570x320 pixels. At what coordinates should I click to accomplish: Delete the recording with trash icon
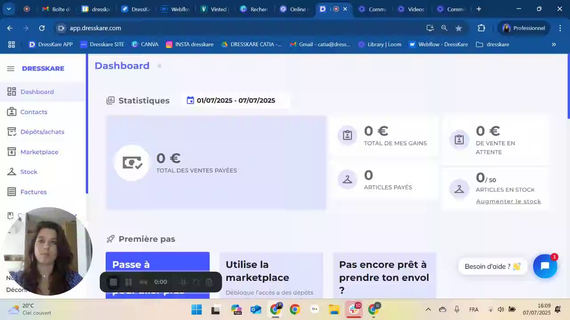click(x=209, y=282)
